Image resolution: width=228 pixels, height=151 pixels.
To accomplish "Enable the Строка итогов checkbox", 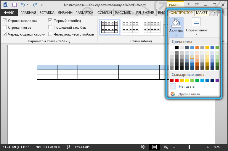I will click(5, 28).
